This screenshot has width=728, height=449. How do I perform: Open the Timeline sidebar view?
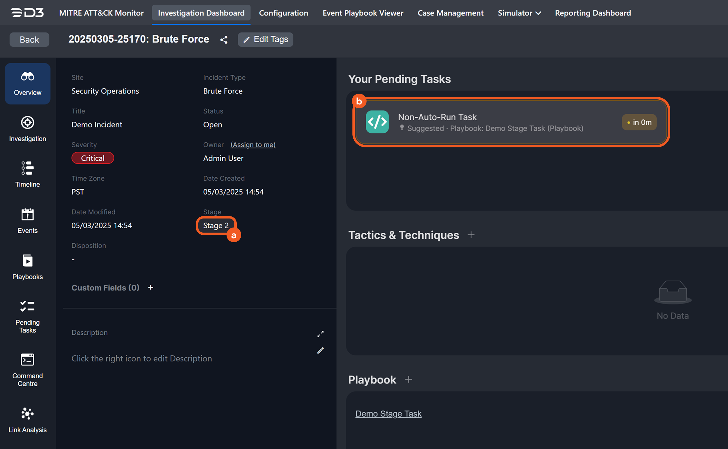[27, 175]
